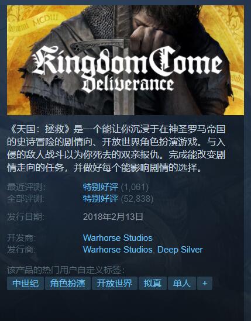Click the release date 2018年2月13日

pyautogui.click(x=113, y=216)
